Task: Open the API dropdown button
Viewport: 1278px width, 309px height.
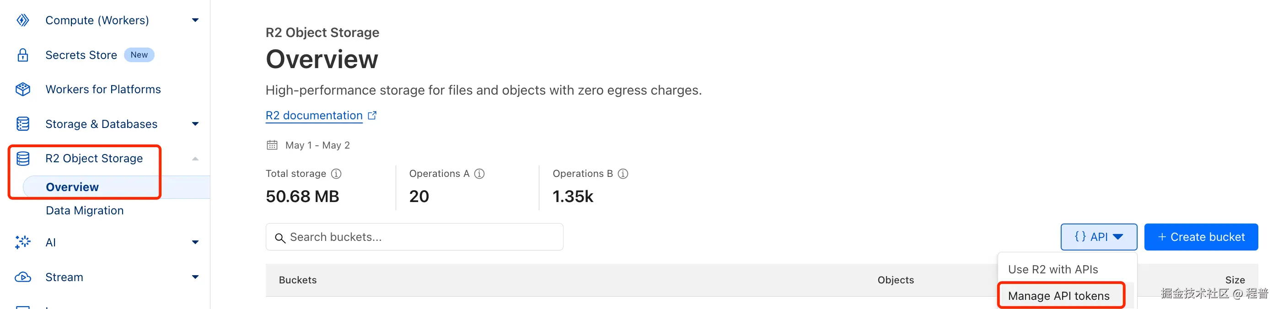Action: (1098, 238)
